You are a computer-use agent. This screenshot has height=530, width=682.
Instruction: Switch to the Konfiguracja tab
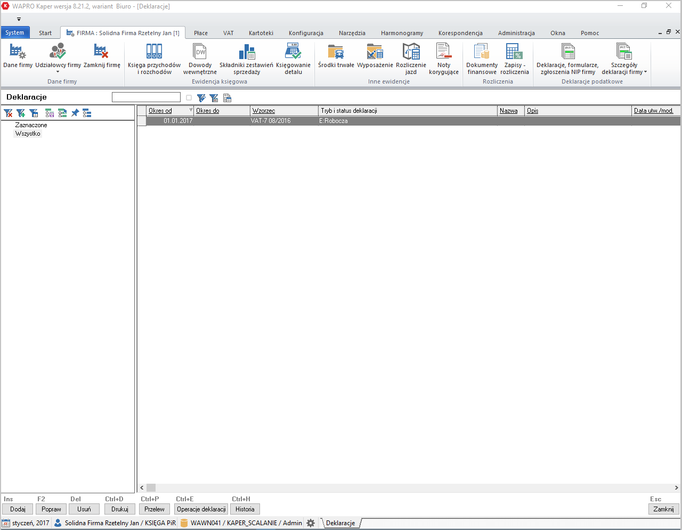click(x=306, y=33)
